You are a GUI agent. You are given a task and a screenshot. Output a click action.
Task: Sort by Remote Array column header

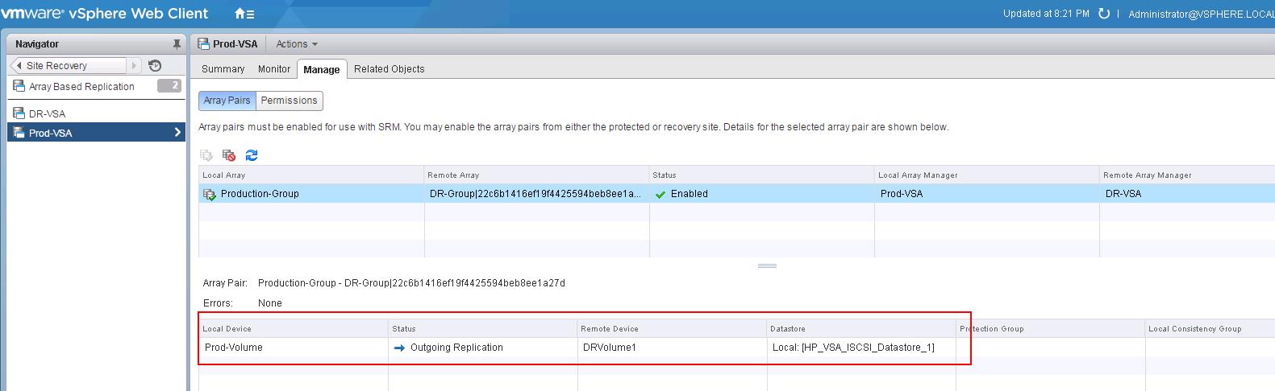coord(537,175)
